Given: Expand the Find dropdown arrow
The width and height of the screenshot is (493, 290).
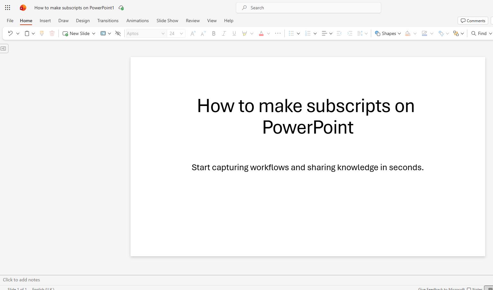Looking at the screenshot, I should (490, 33).
